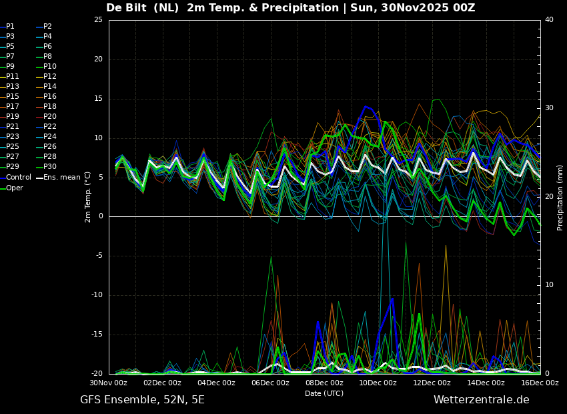Click the Wetterzentrale.de watermark text
Screen dimensions: 567x414
(x=481, y=400)
